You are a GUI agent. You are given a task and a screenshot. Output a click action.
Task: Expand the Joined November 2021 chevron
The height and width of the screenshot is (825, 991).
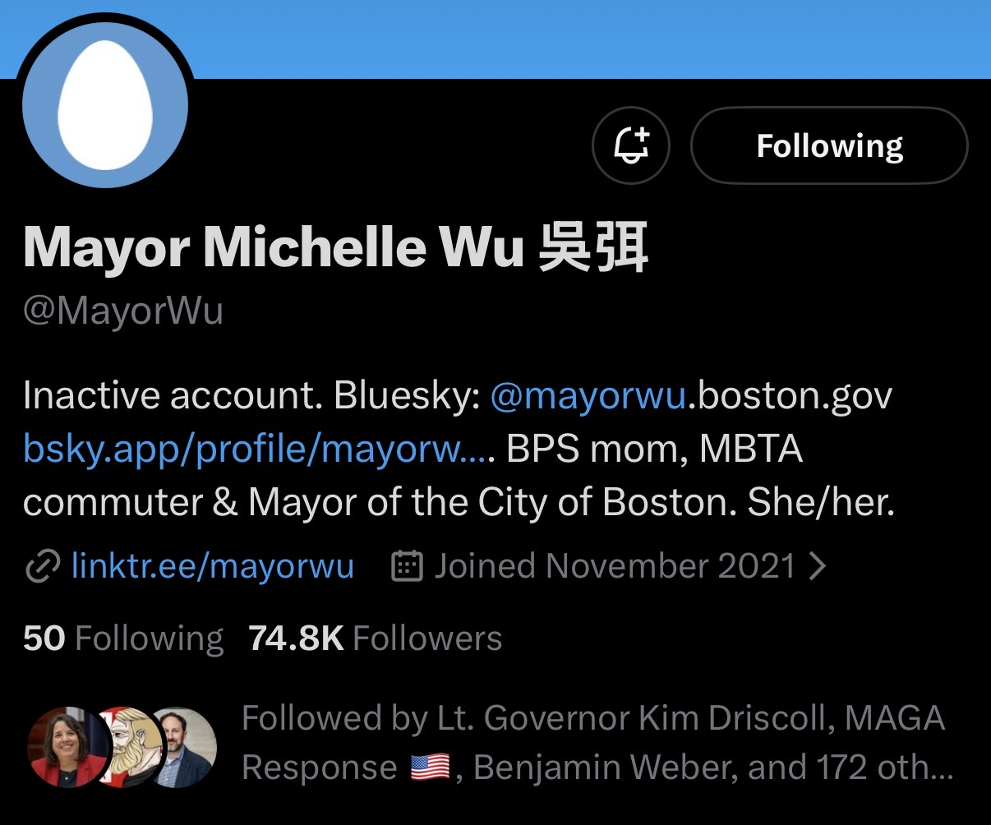coord(817,566)
